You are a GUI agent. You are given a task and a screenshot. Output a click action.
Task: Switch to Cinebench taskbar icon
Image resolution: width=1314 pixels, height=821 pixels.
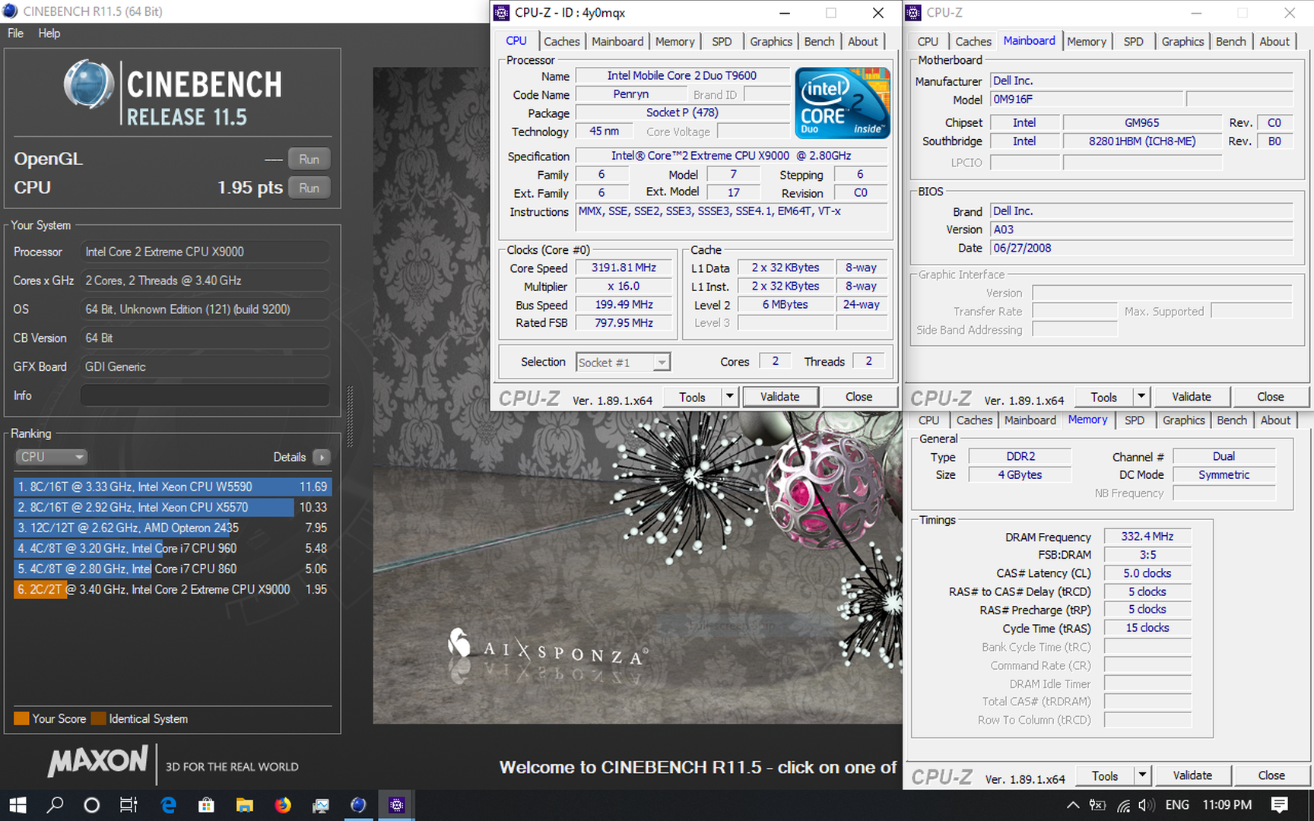point(358,805)
